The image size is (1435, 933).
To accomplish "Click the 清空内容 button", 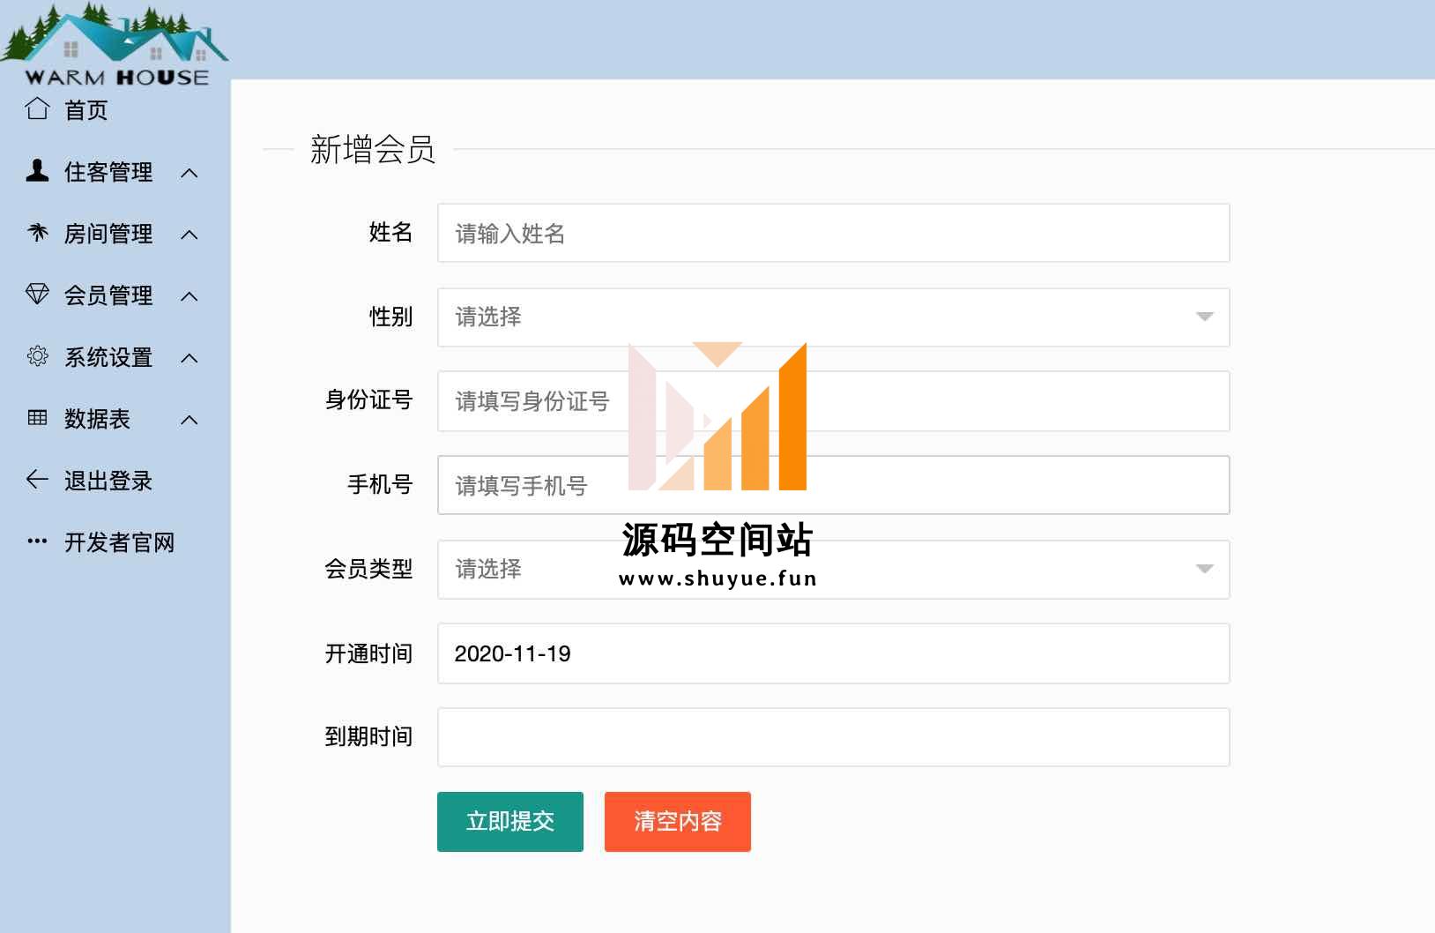I will pyautogui.click(x=678, y=821).
